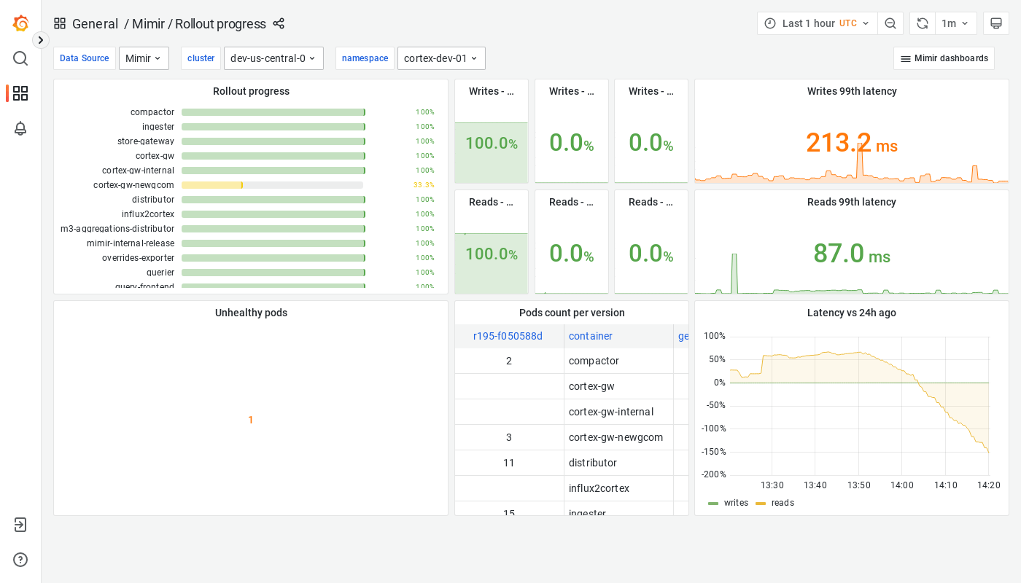Viewport: 1021px width, 583px height.
Task: Refresh the dashboard
Action: [922, 23]
